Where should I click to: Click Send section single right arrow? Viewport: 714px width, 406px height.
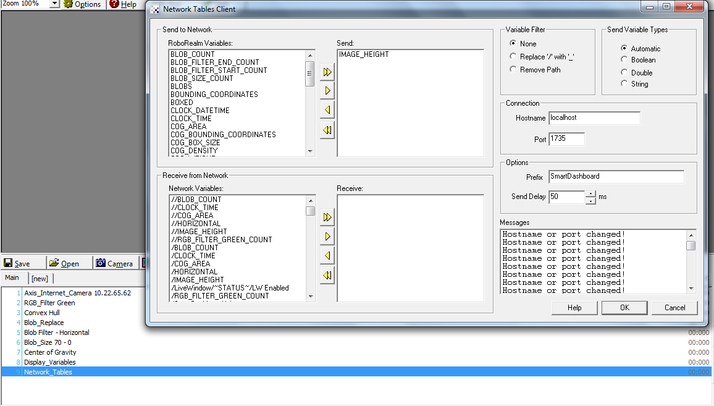(x=327, y=91)
